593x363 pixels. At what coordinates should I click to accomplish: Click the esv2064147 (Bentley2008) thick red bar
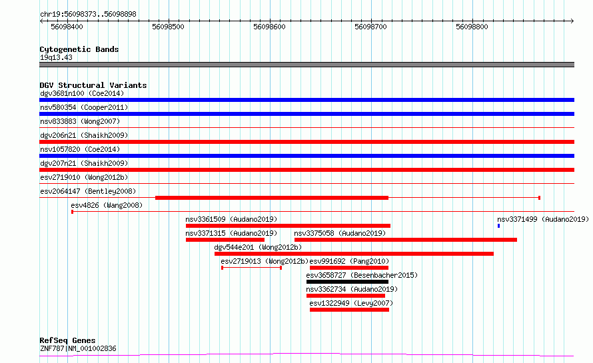click(x=272, y=198)
